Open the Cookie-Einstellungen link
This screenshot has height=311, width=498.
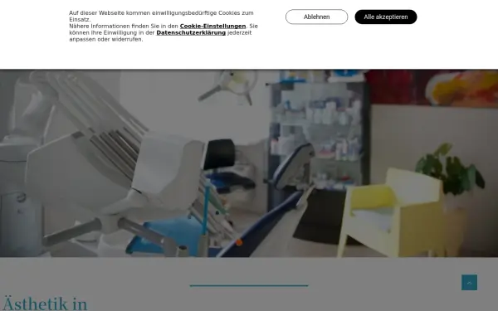[212, 26]
